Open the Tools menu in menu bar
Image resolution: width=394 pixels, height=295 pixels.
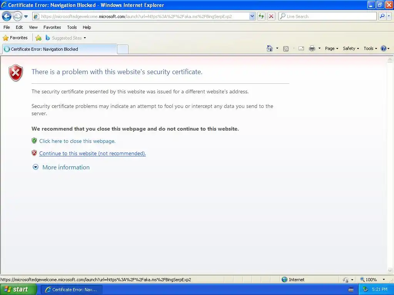pyautogui.click(x=72, y=27)
